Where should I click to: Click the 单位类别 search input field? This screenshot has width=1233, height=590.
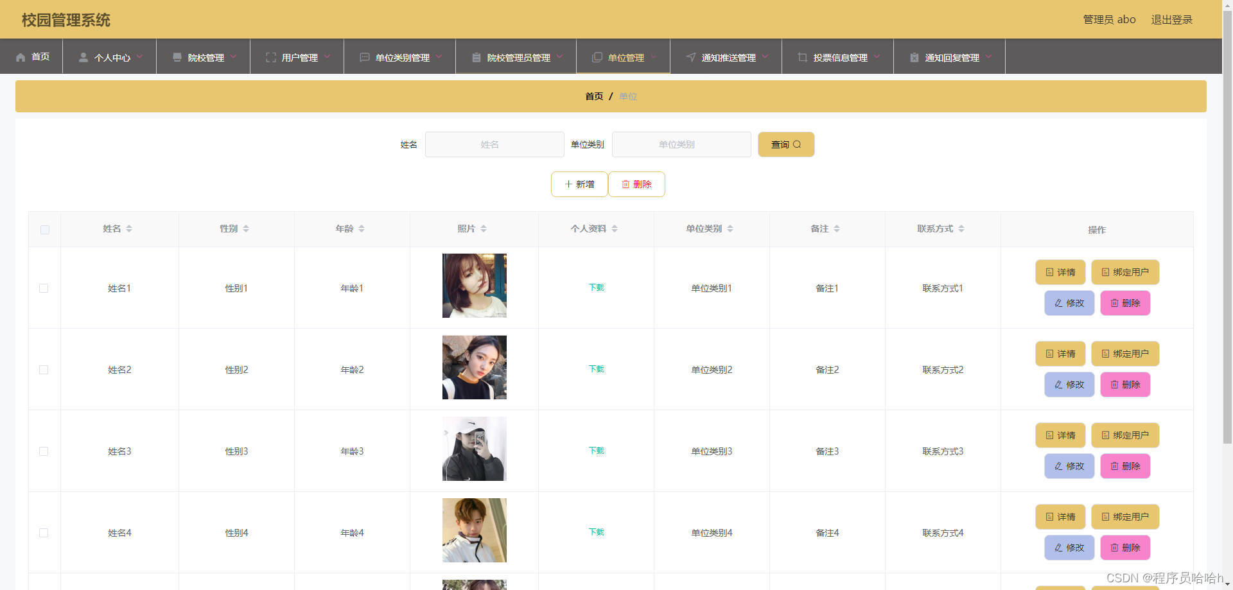(x=681, y=144)
